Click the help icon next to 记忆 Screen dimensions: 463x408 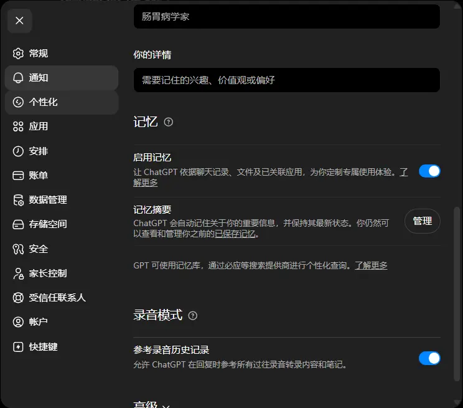(x=168, y=122)
